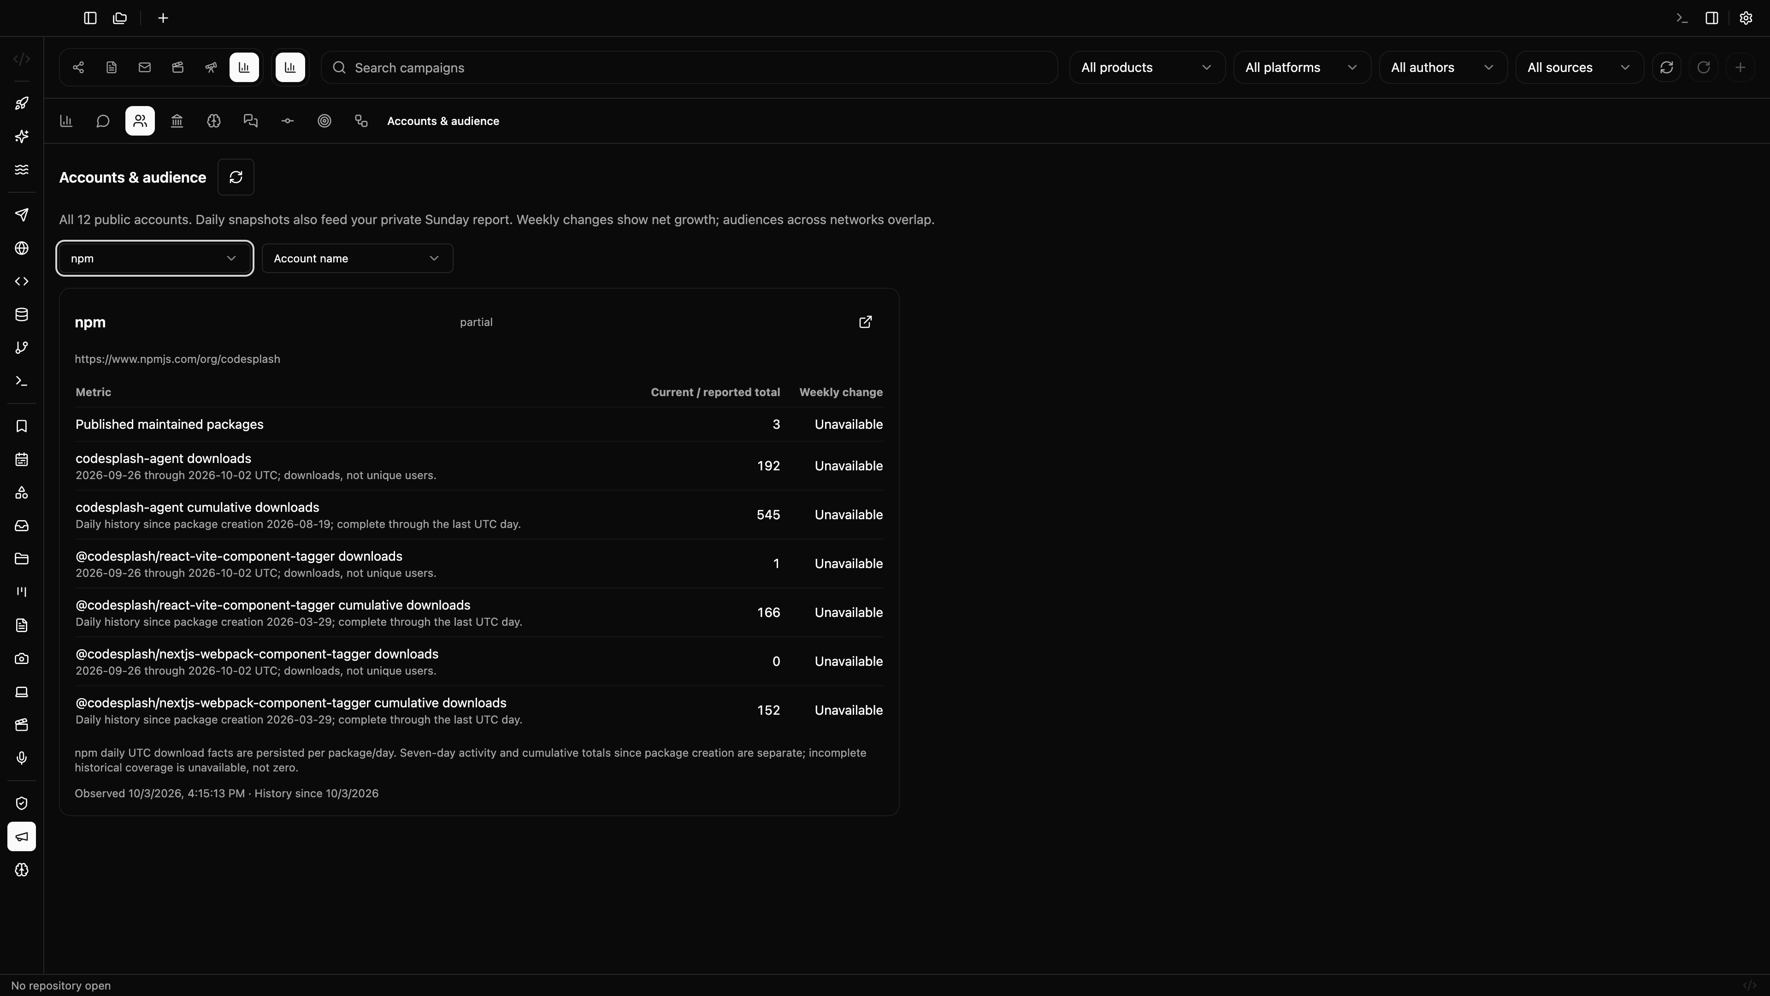Expand the All sources dropdown
Screen dimensions: 1770x996
(x=1579, y=67)
